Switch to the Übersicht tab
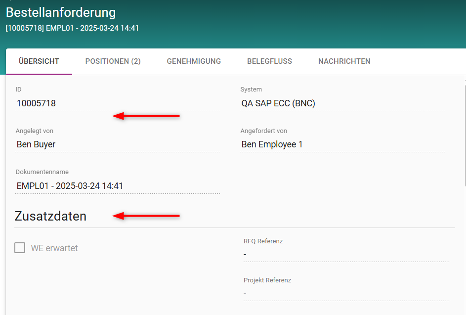 [39, 61]
